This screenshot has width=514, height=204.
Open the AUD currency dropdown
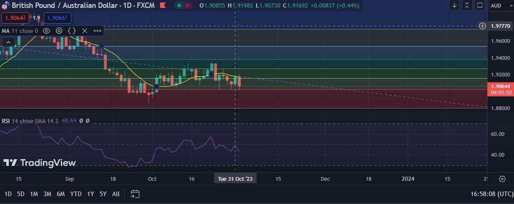(501, 5)
